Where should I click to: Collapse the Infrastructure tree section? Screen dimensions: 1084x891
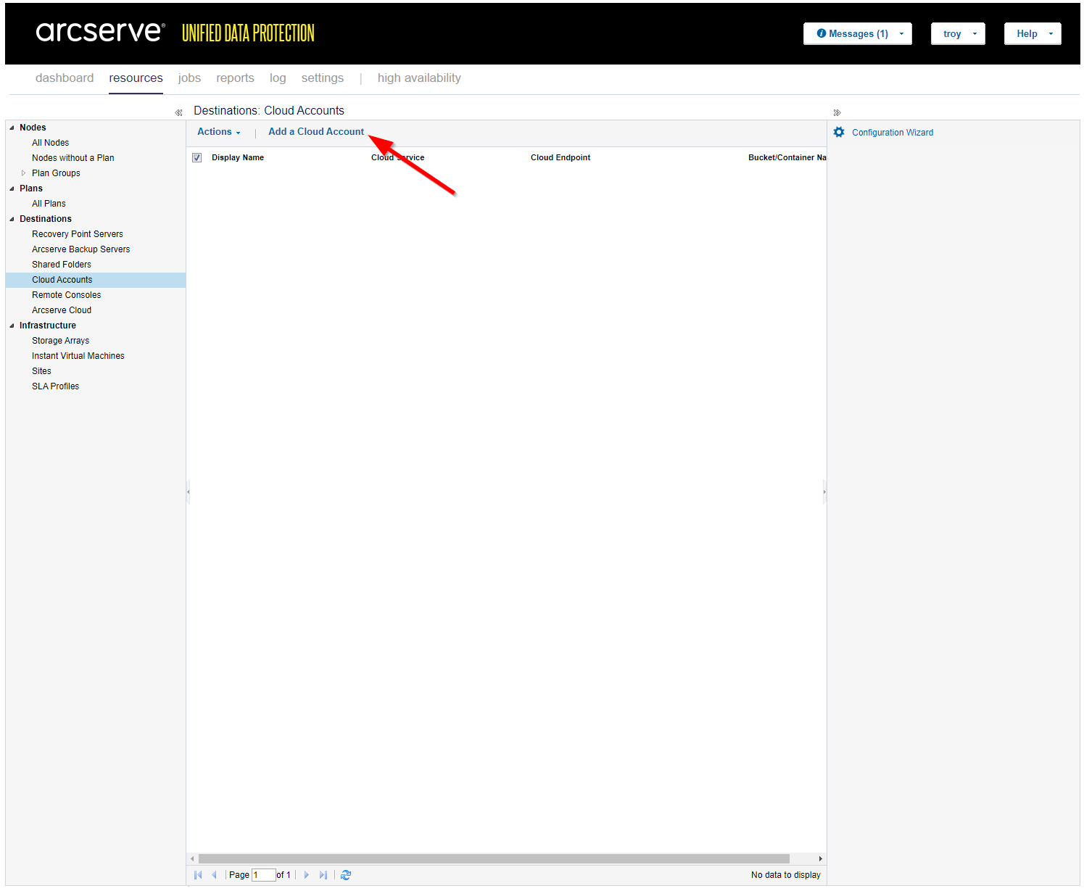(12, 326)
